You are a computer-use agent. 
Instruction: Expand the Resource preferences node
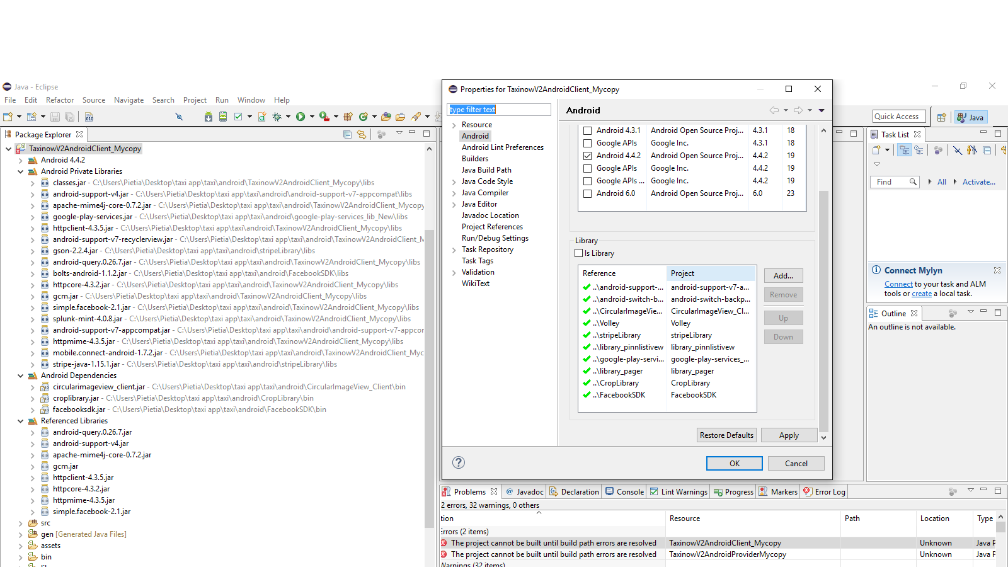click(454, 125)
